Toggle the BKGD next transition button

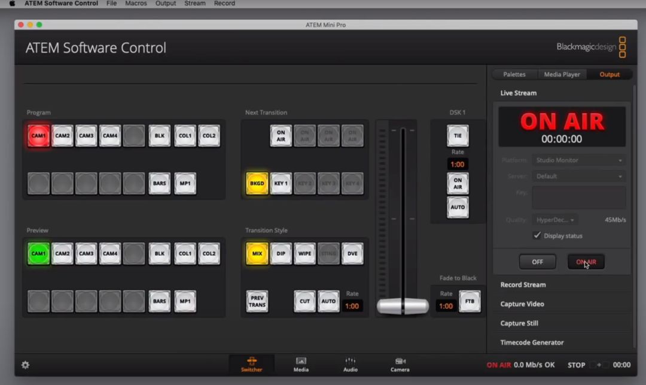click(257, 183)
